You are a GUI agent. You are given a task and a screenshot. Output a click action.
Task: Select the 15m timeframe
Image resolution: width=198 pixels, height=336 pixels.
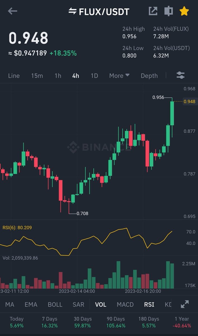click(37, 76)
